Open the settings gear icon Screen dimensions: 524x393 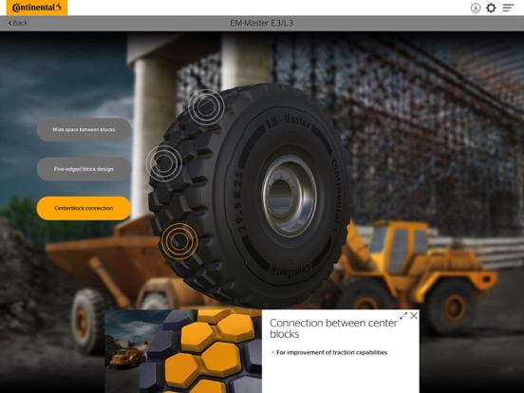coord(491,8)
